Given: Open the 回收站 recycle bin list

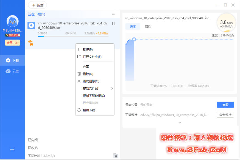Looking at the screenshot, I should pyautogui.click(x=33, y=148).
